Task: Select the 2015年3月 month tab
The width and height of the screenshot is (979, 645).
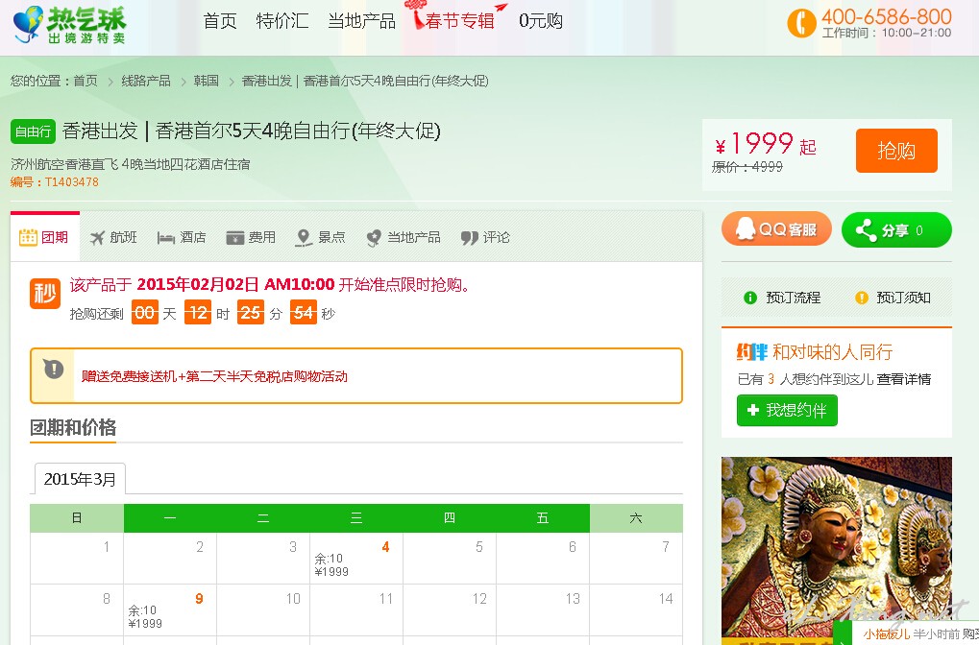Action: pyautogui.click(x=80, y=479)
